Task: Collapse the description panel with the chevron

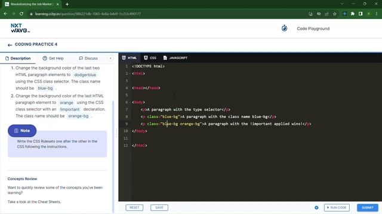Action: pos(110,58)
